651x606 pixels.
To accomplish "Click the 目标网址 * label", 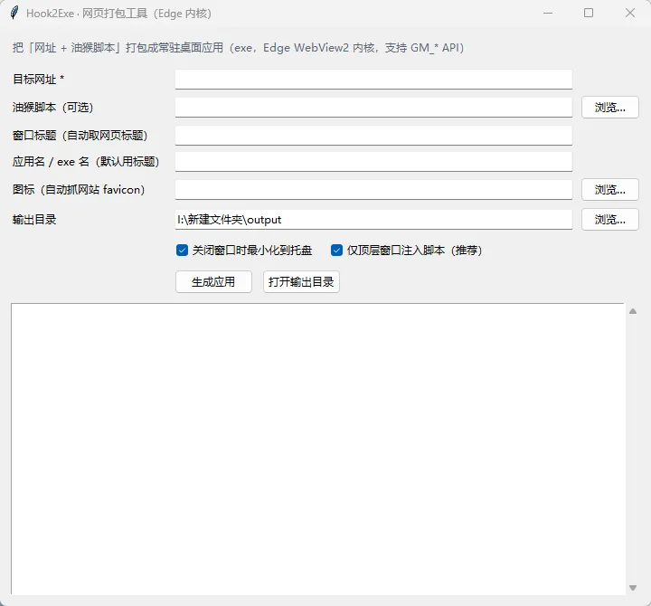I will (x=38, y=80).
